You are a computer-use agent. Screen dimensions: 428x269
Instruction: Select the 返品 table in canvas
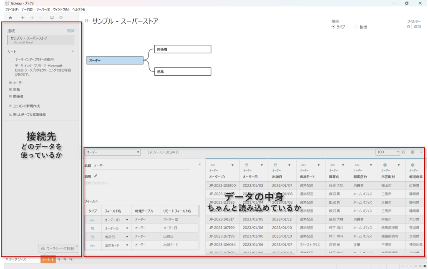point(182,72)
